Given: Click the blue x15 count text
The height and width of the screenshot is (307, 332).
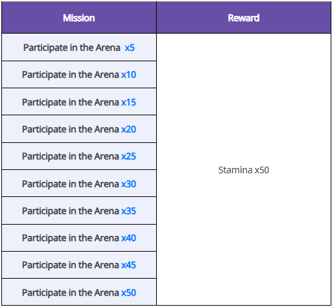Looking at the screenshot, I should (x=128, y=102).
